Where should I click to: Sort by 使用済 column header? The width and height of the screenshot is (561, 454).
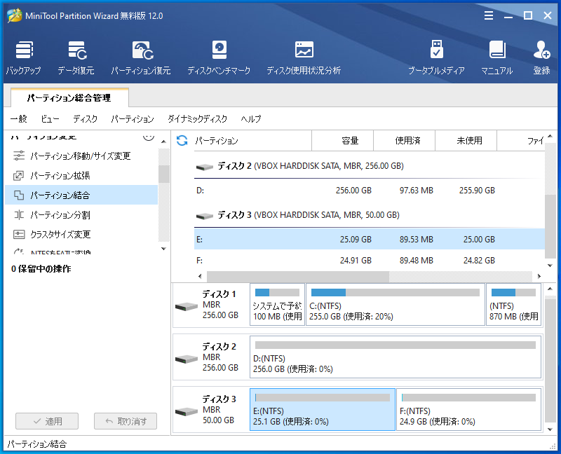405,141
